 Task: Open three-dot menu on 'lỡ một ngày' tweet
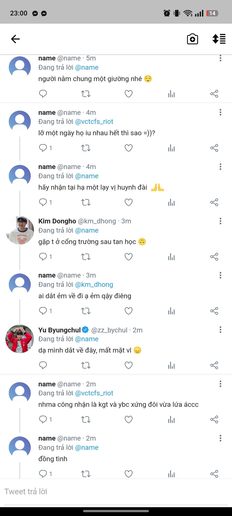(220, 112)
